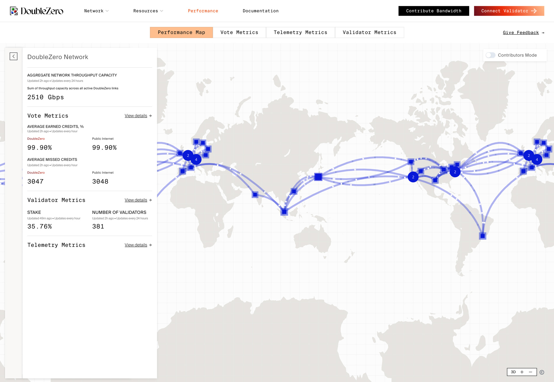
Task: Click the zoom out minus icon
Action: pos(530,372)
